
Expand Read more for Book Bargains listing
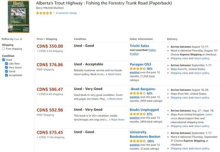tap(116, 99)
